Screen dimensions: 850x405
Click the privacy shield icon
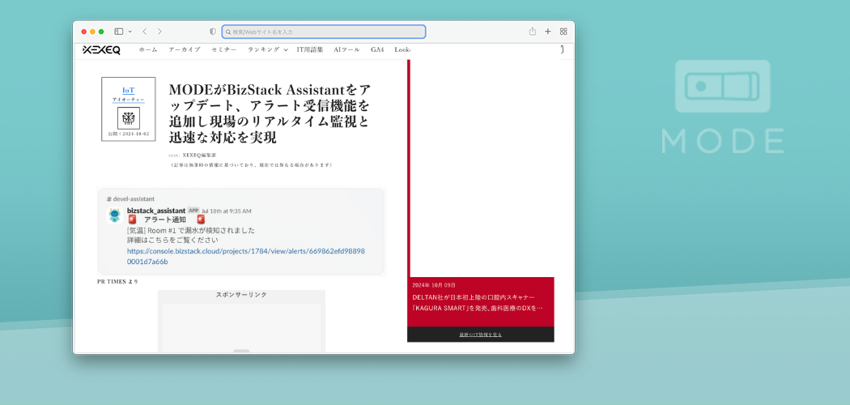pos(213,32)
